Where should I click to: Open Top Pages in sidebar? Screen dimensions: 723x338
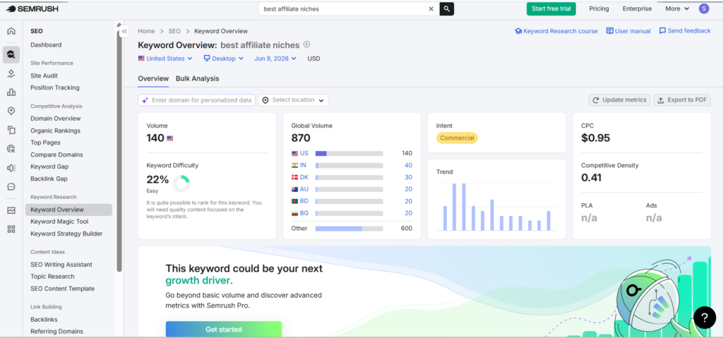click(x=46, y=143)
